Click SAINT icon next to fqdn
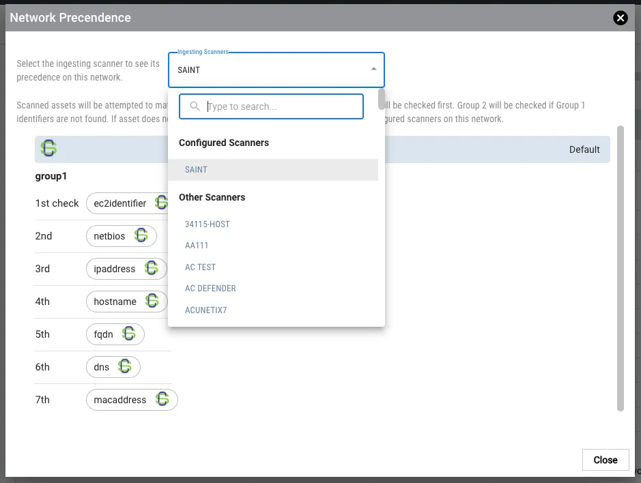The height and width of the screenshot is (483, 641). tap(129, 334)
